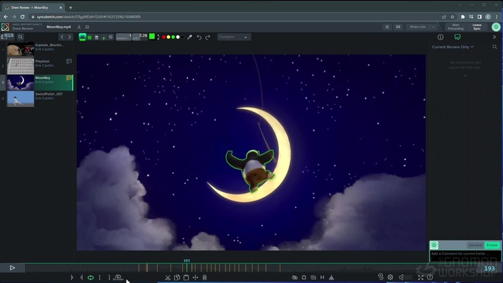
Task: Switch comment mode to Frame
Action: pyautogui.click(x=492, y=245)
